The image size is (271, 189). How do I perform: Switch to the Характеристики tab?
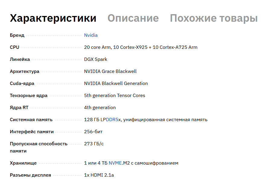(53, 18)
